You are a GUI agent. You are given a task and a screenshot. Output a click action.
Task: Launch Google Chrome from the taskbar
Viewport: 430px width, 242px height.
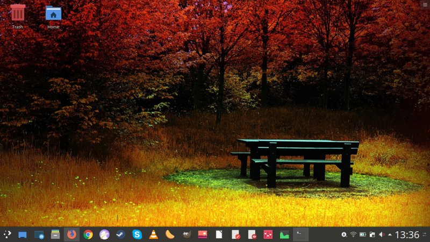coord(88,234)
